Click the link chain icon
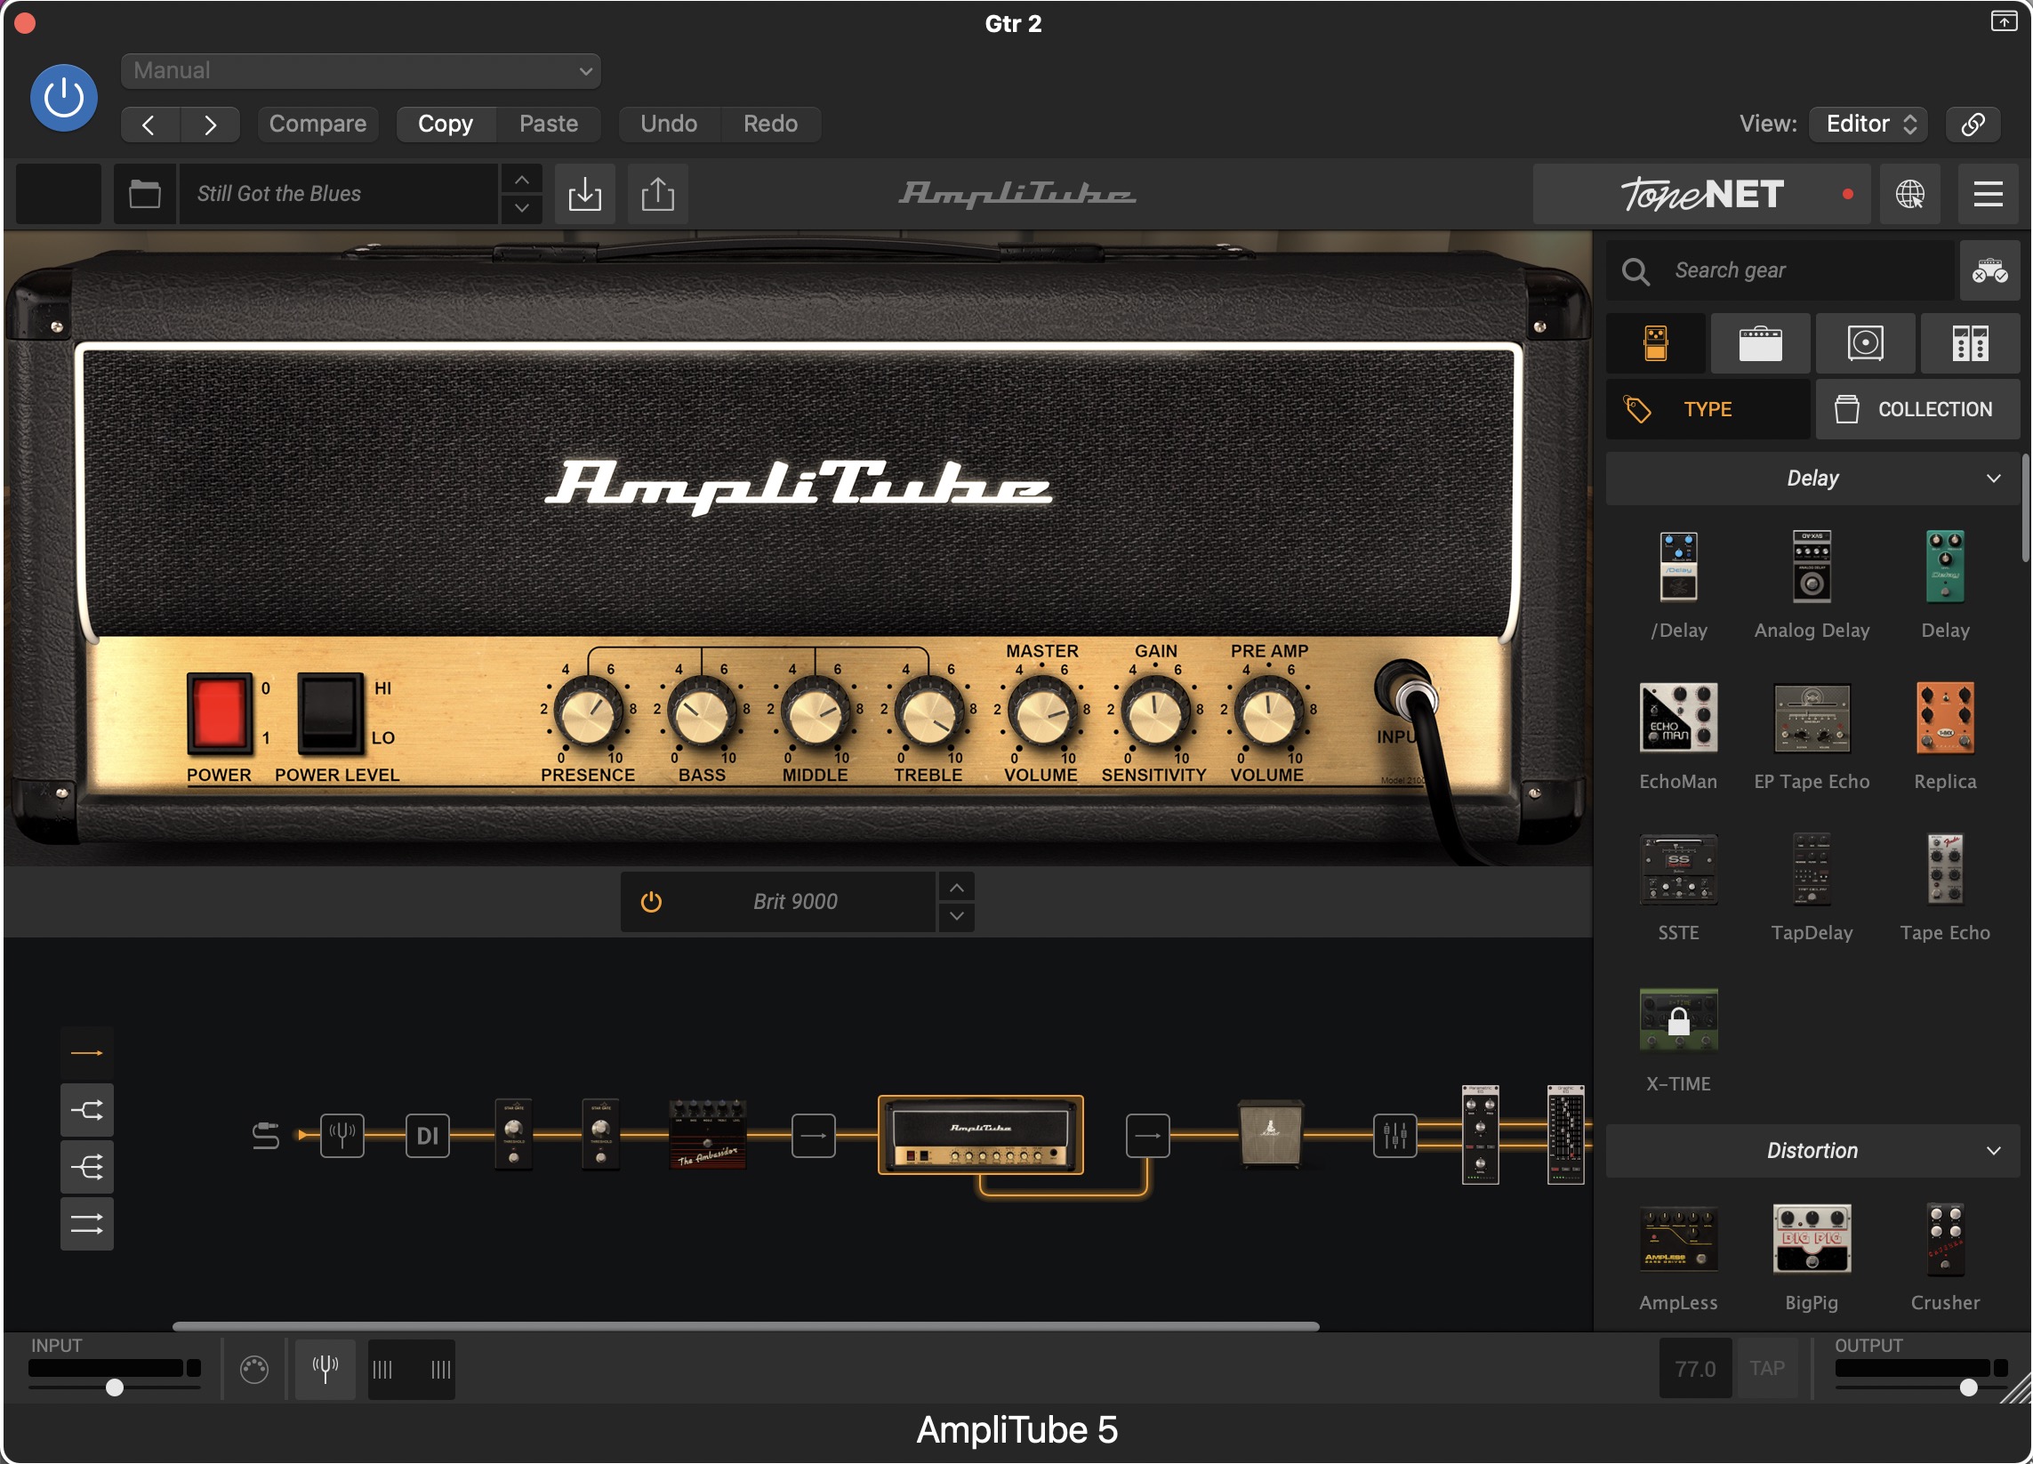The image size is (2033, 1464). [x=1973, y=124]
